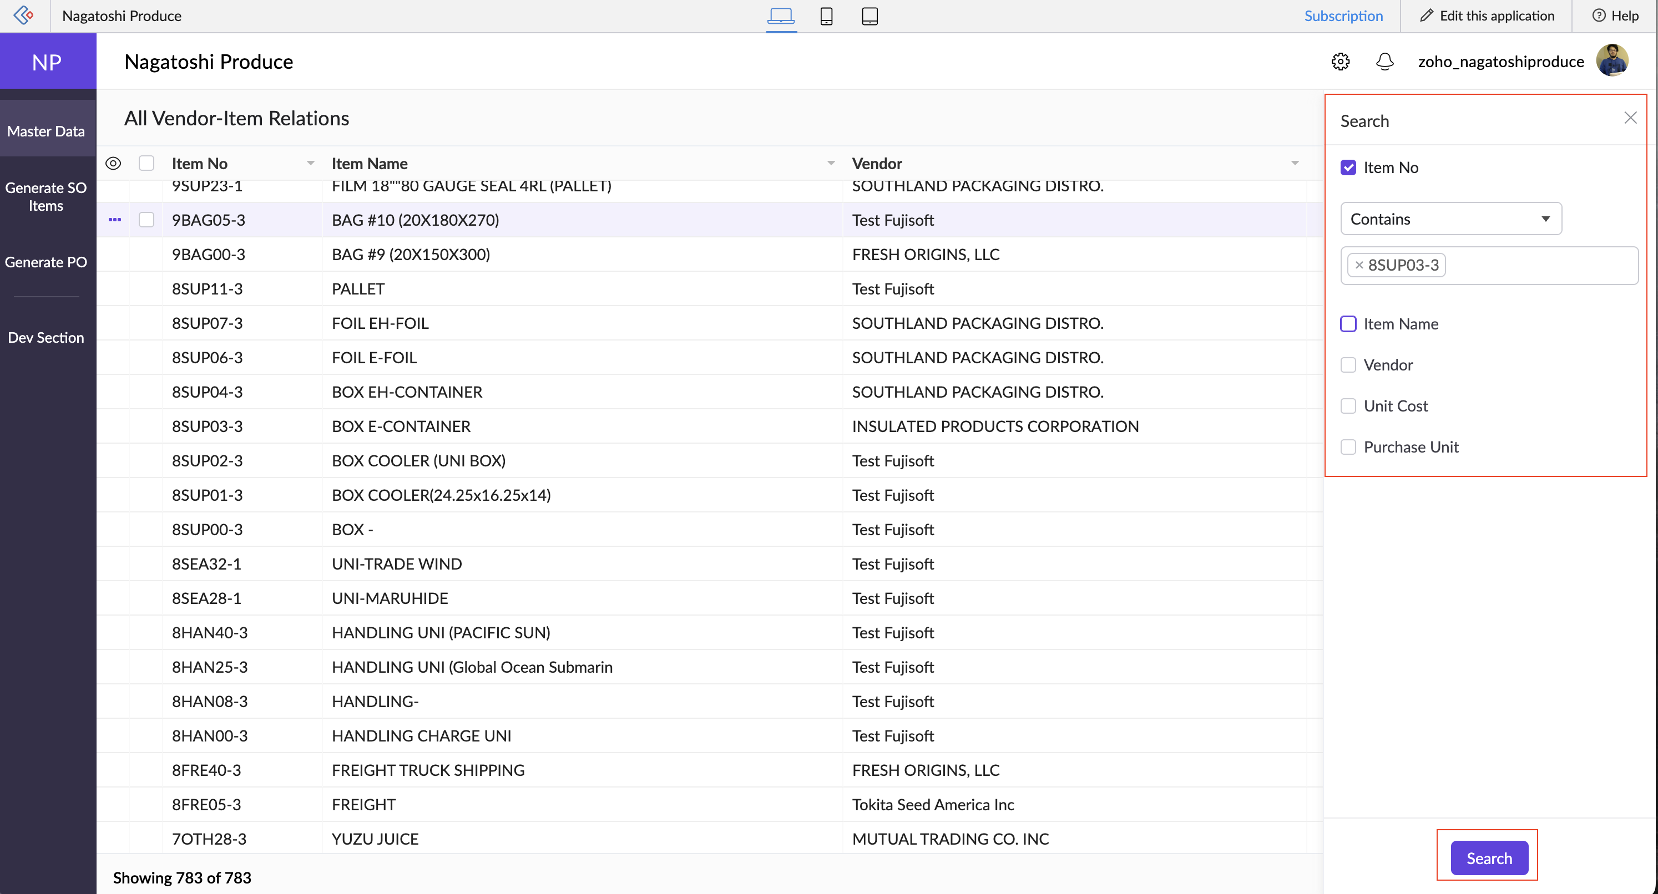Tick the select-all rows checkbox
This screenshot has width=1658, height=894.
146,164
